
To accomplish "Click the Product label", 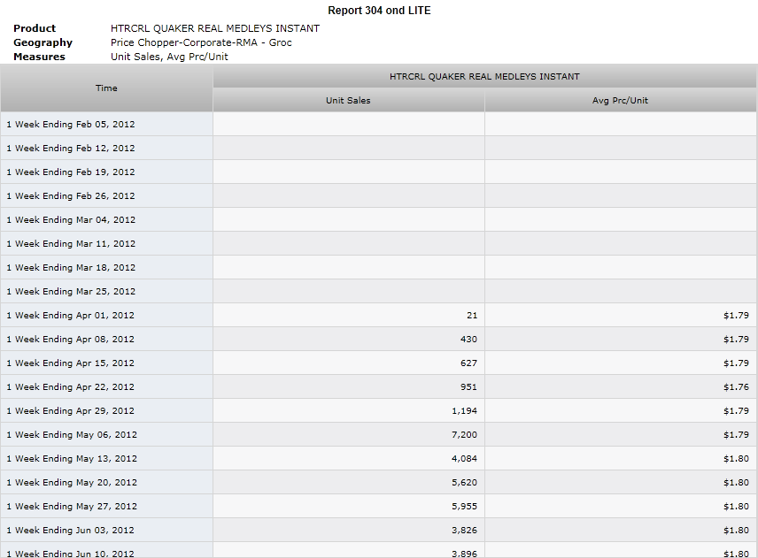I will pyautogui.click(x=35, y=28).
